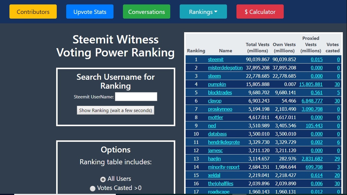347x195 pixels.
Task: Open the Contributors page
Action: 33,12
